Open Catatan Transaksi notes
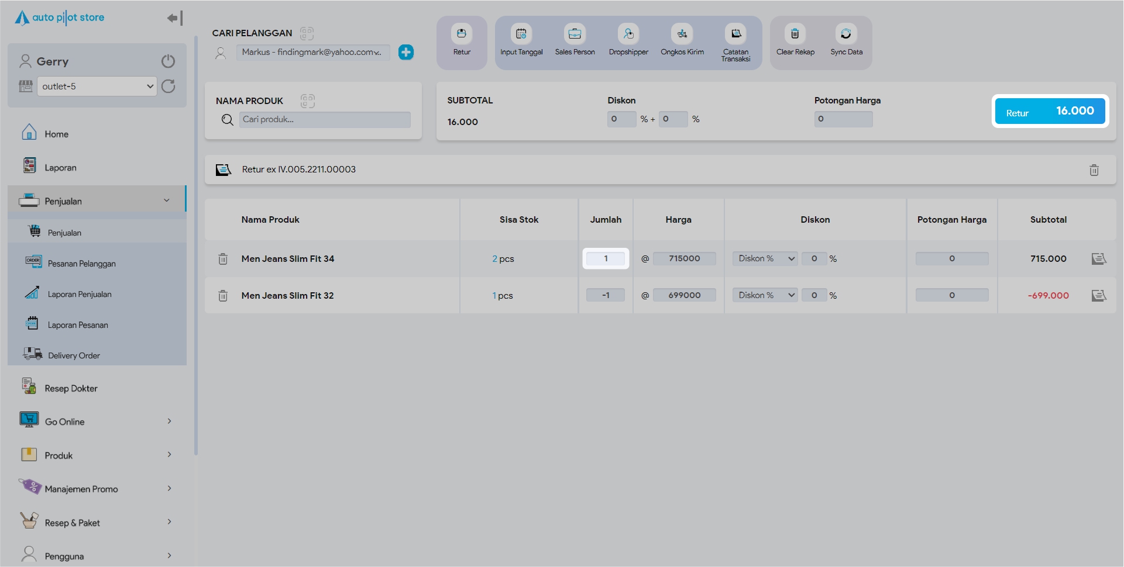The width and height of the screenshot is (1124, 567). (735, 34)
